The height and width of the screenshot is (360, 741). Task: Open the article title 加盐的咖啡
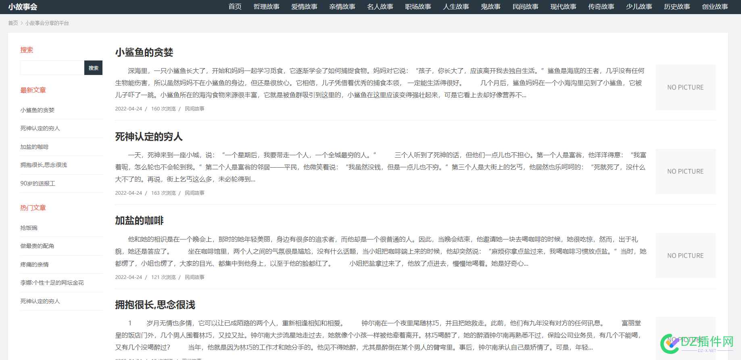tap(139, 221)
